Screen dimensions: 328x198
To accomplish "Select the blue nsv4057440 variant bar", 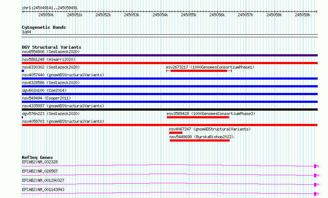I will pos(170,79).
